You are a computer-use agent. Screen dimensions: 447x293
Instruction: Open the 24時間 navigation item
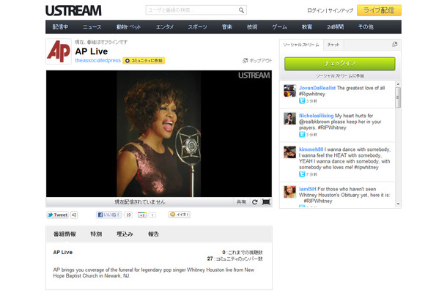(x=336, y=27)
